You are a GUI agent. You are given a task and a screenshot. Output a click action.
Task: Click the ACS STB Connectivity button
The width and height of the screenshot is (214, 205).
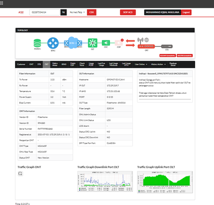(184, 56)
